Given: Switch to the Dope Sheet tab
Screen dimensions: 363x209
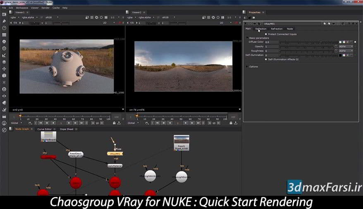Looking at the screenshot, I should [67, 129].
